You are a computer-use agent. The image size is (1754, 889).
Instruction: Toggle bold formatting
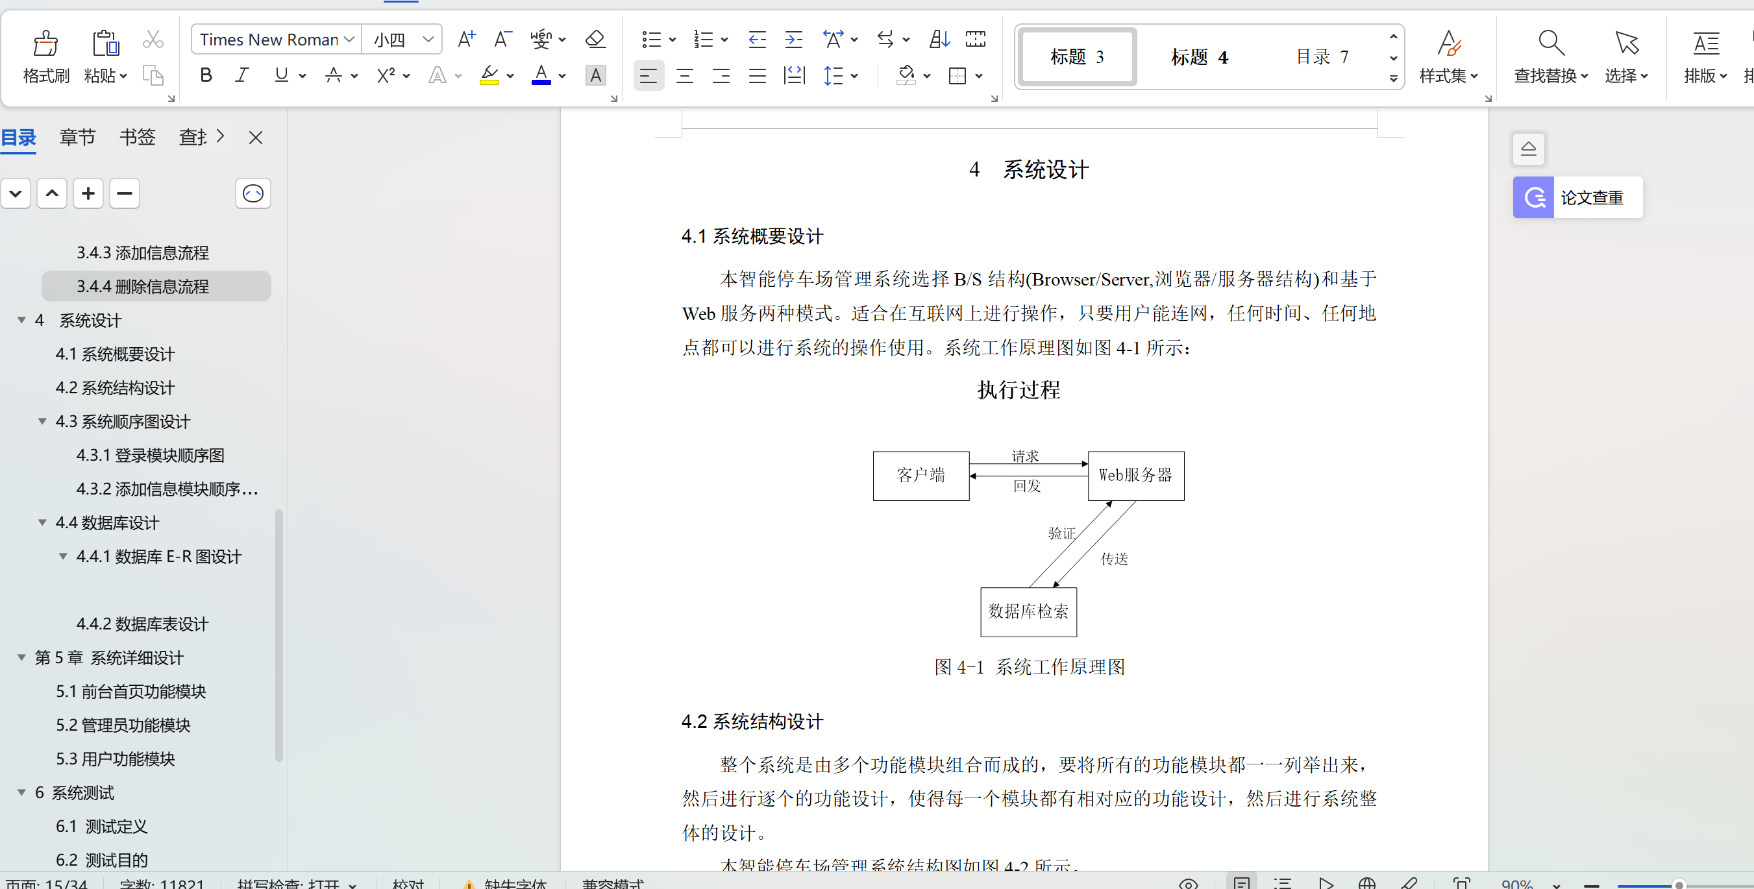(x=206, y=75)
